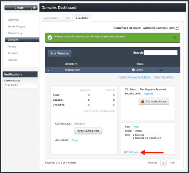The image size is (189, 173).
Task: Open the Networking sidebar item
Action: tap(14, 33)
